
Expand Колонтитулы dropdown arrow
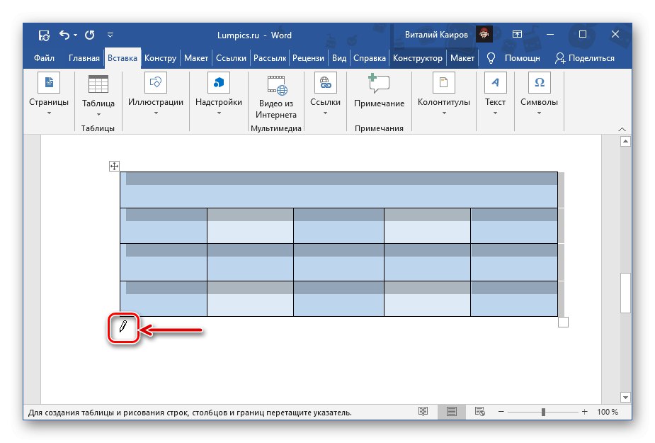point(444,113)
